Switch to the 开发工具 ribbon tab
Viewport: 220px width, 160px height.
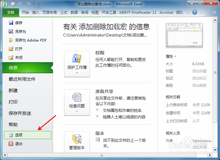tap(109, 13)
